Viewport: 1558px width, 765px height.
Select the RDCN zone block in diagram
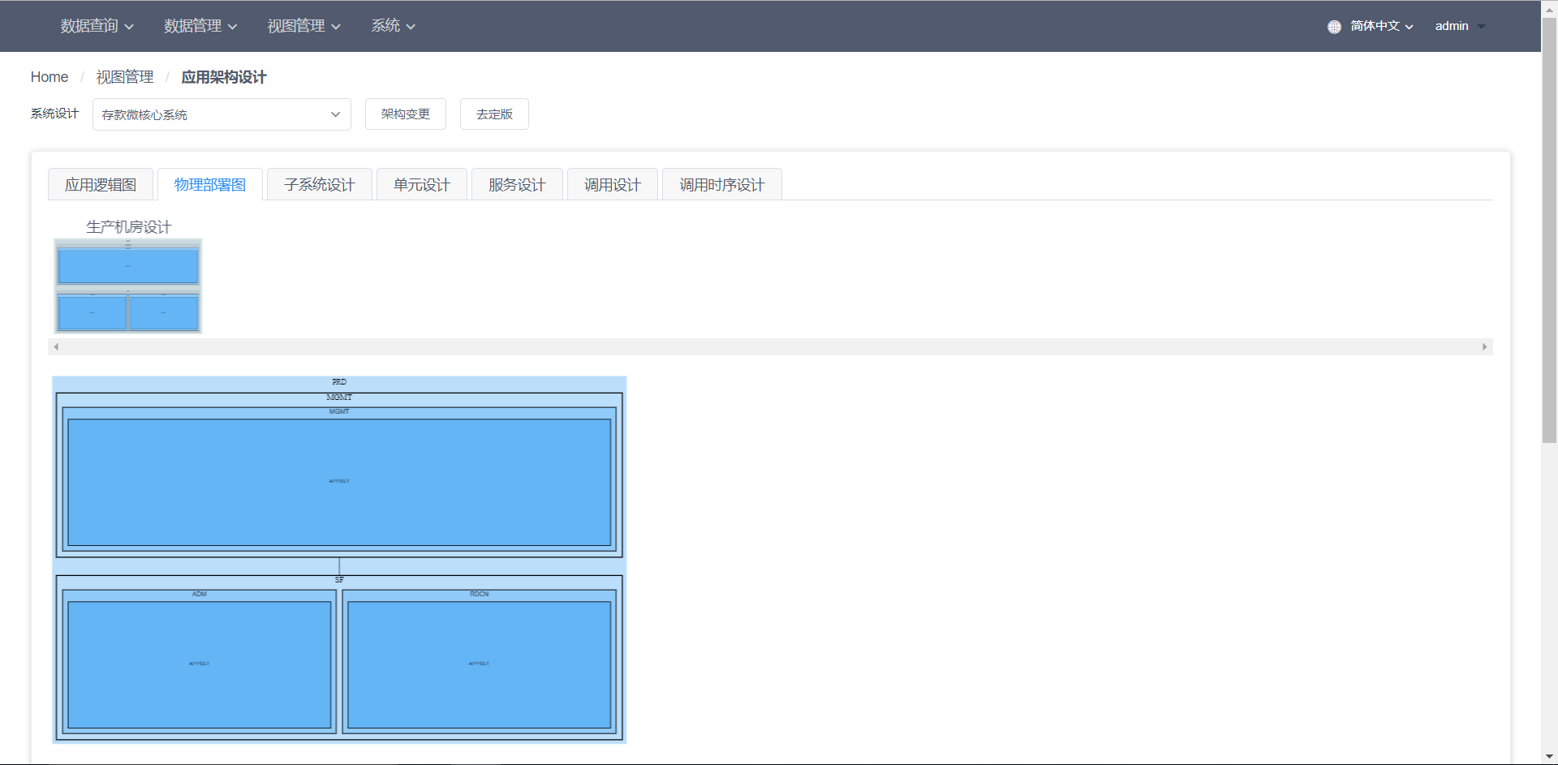pos(480,661)
